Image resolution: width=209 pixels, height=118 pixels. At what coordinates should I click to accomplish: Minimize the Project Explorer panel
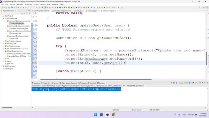(x=26, y=10)
